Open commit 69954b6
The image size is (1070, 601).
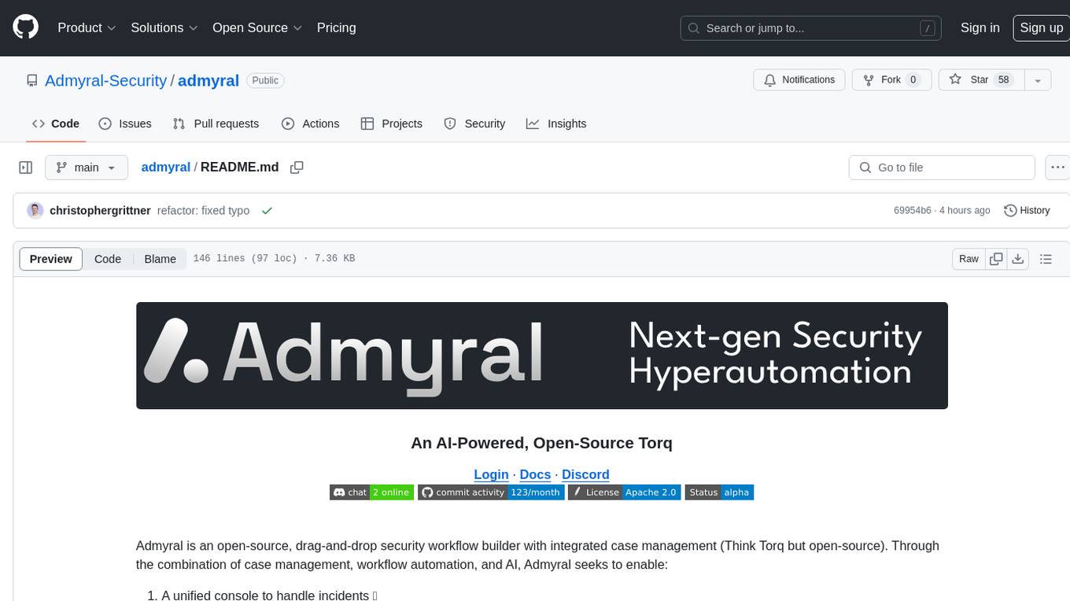(x=912, y=211)
